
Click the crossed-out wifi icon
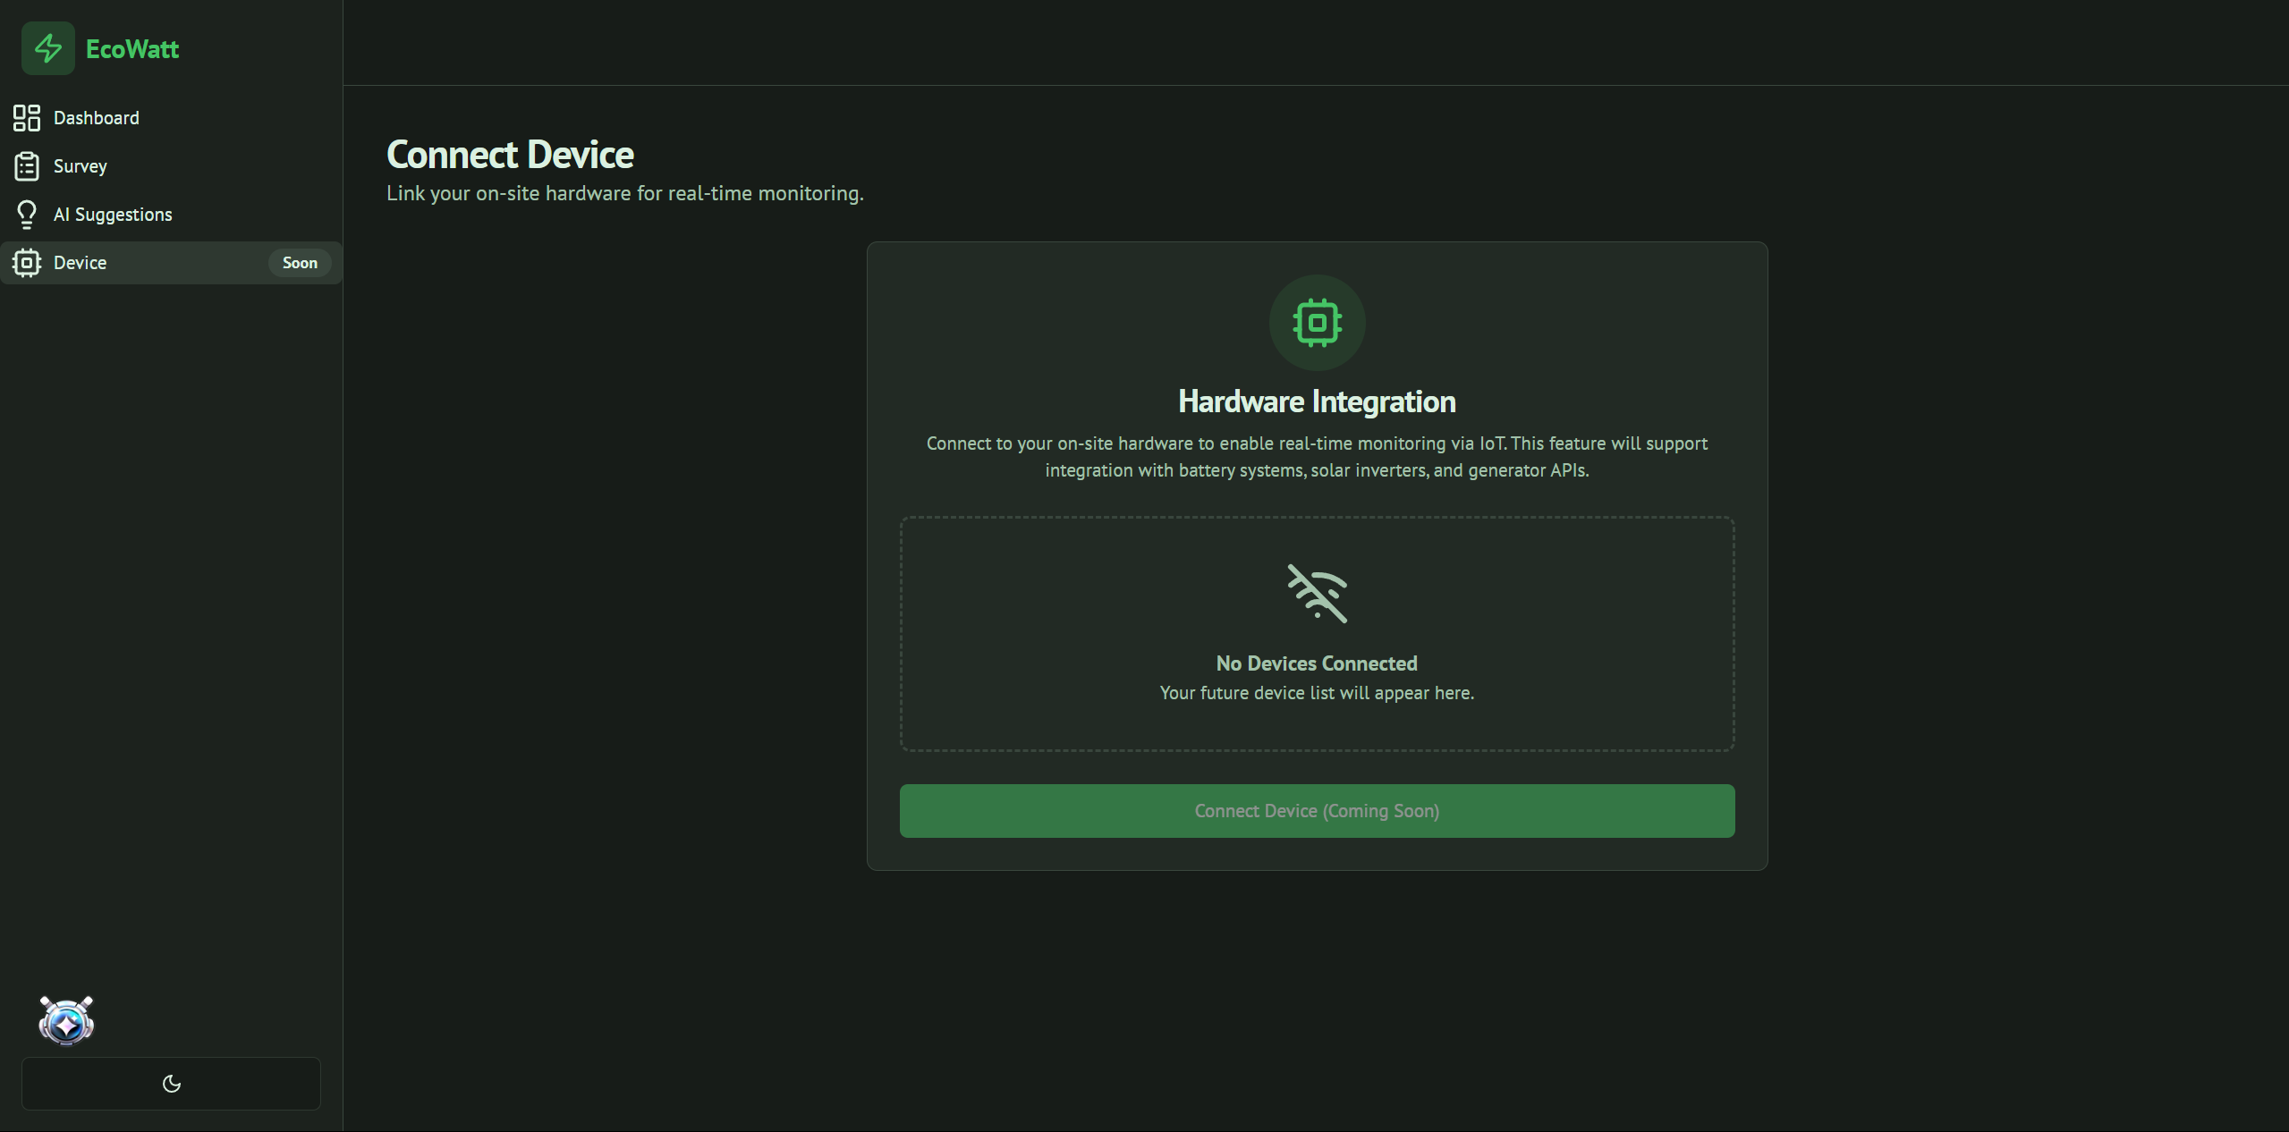click(1317, 593)
